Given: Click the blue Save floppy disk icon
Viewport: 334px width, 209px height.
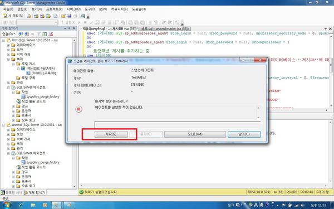Looking at the screenshot, I should point(69,16).
